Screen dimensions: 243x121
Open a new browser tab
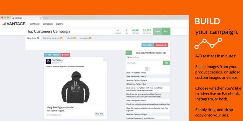tap(46, 18)
